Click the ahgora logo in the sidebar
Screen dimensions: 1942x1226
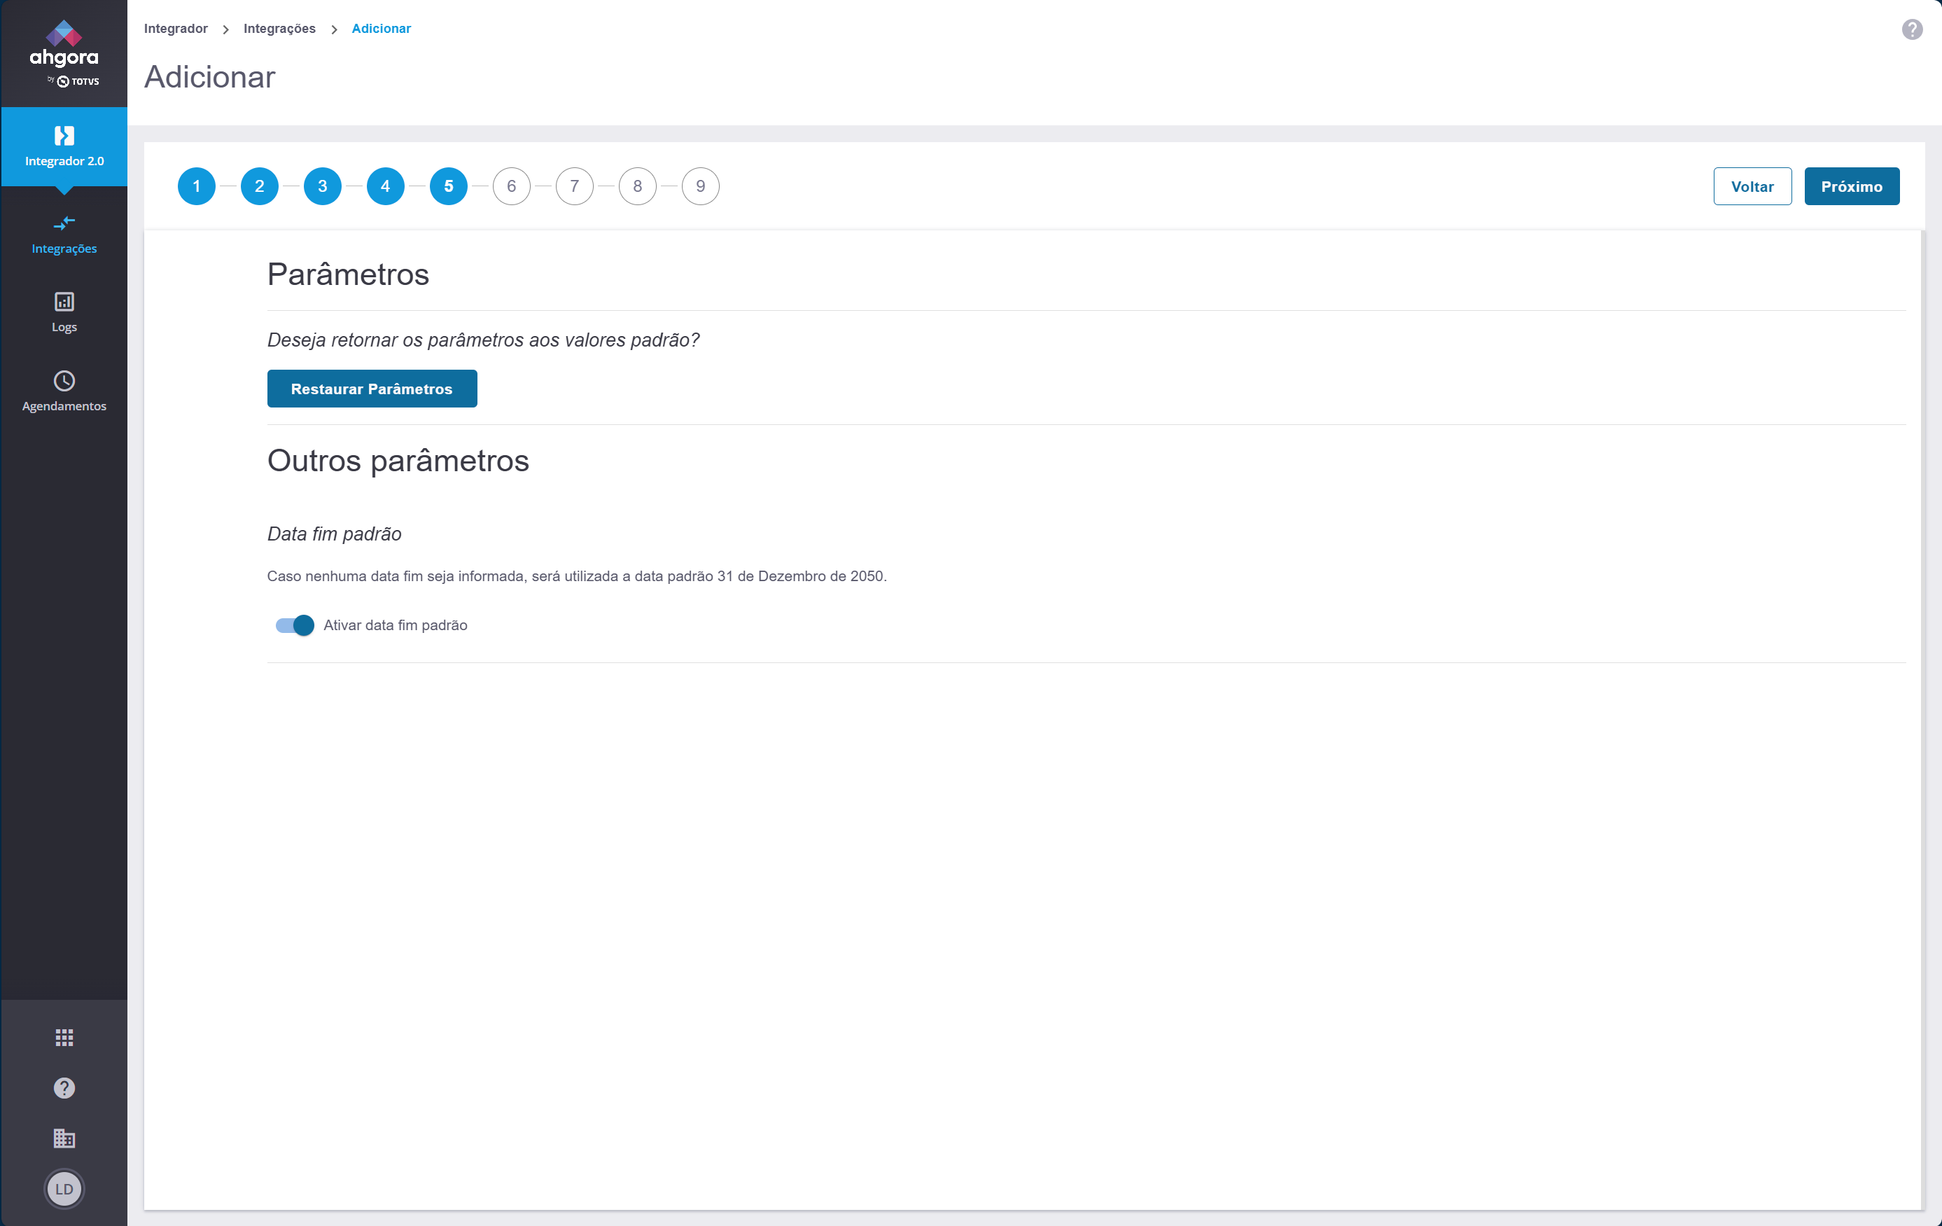[64, 53]
